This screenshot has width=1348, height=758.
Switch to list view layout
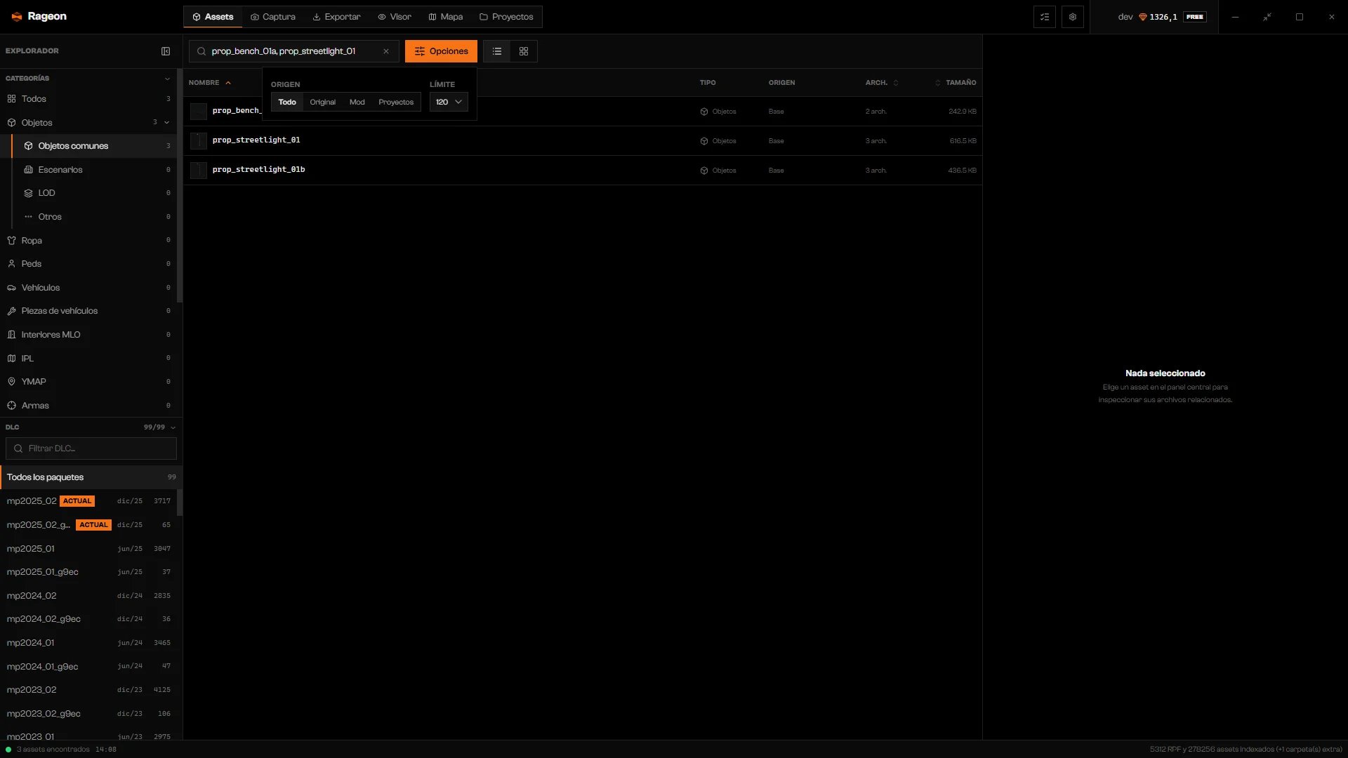pyautogui.click(x=497, y=51)
